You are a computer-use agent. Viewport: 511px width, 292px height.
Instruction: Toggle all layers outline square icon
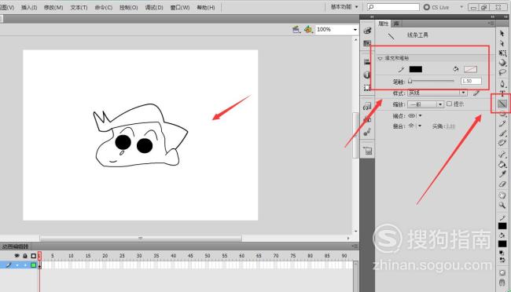(33, 256)
